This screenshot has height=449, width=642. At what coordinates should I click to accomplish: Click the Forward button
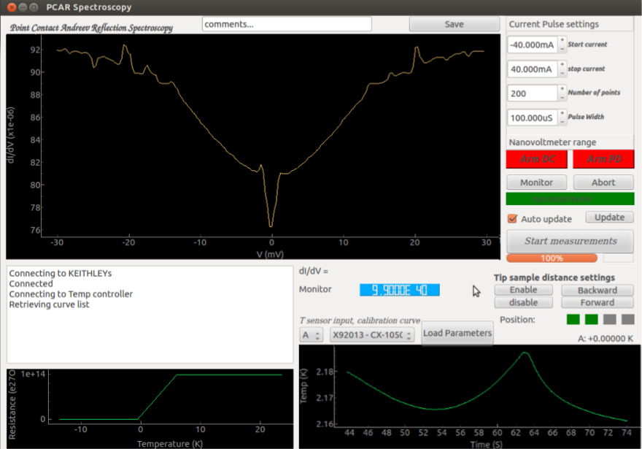(x=597, y=302)
